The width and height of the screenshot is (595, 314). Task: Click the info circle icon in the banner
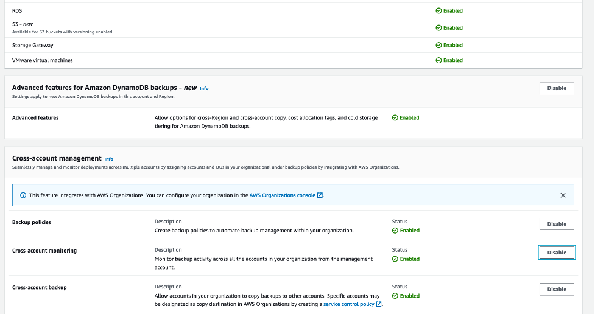point(23,195)
